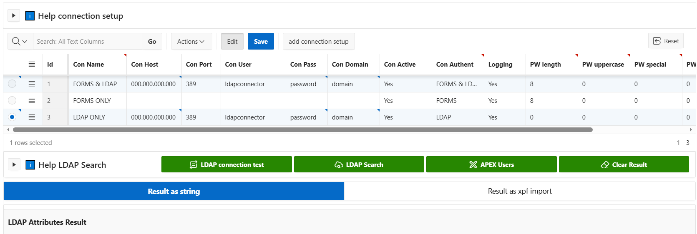Click the Clear Result button
This screenshot has width=697, height=234.
[624, 164]
